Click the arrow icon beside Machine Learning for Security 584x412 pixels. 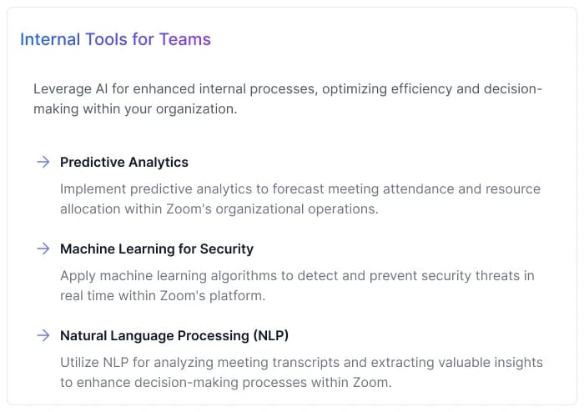click(43, 249)
